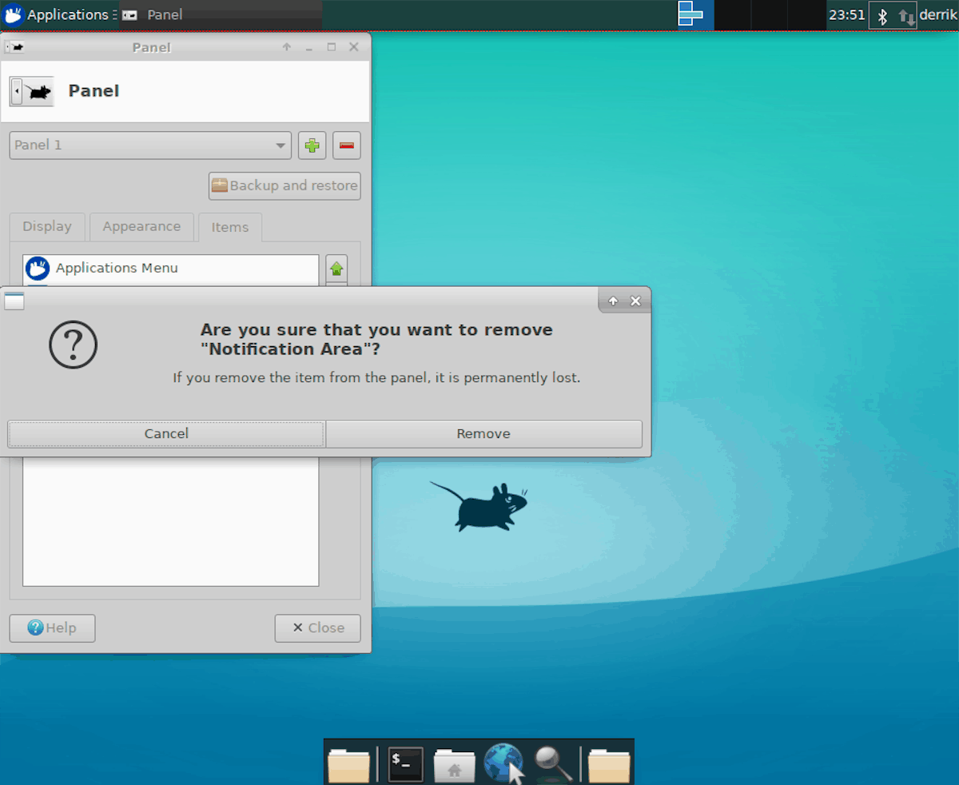This screenshot has width=959, height=785.
Task: Click the workspace switcher in the top panel
Action: (x=692, y=14)
